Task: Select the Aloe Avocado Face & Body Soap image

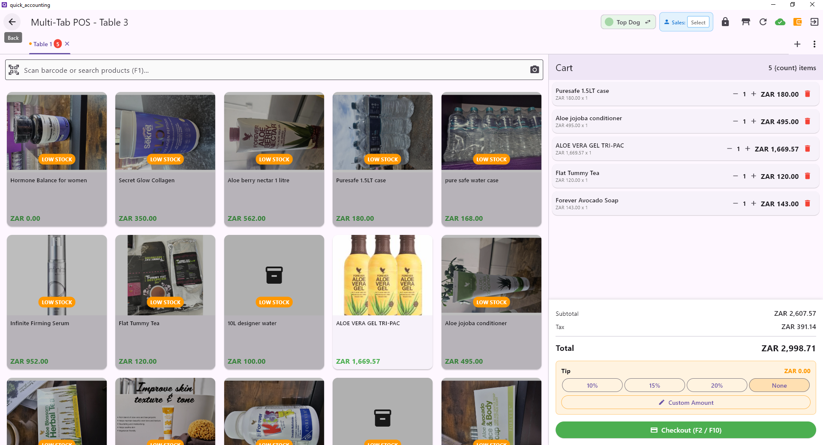Action: click(x=491, y=412)
